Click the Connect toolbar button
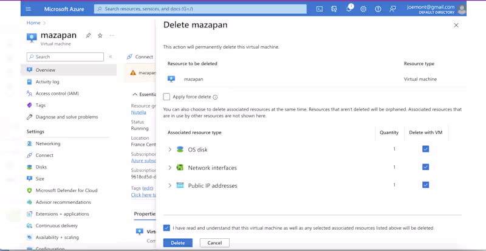Image resolution: width=486 pixels, height=251 pixels. point(140,57)
